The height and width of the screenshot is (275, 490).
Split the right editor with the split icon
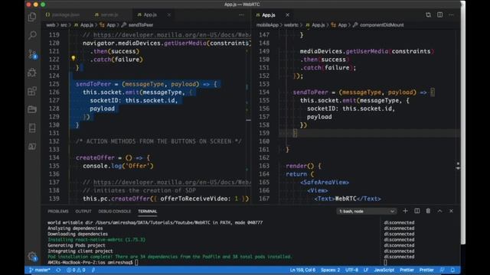click(439, 15)
